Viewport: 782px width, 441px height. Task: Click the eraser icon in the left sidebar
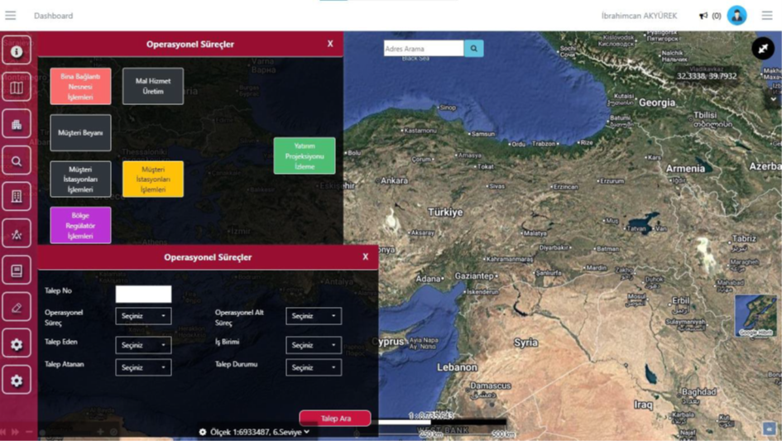16,308
